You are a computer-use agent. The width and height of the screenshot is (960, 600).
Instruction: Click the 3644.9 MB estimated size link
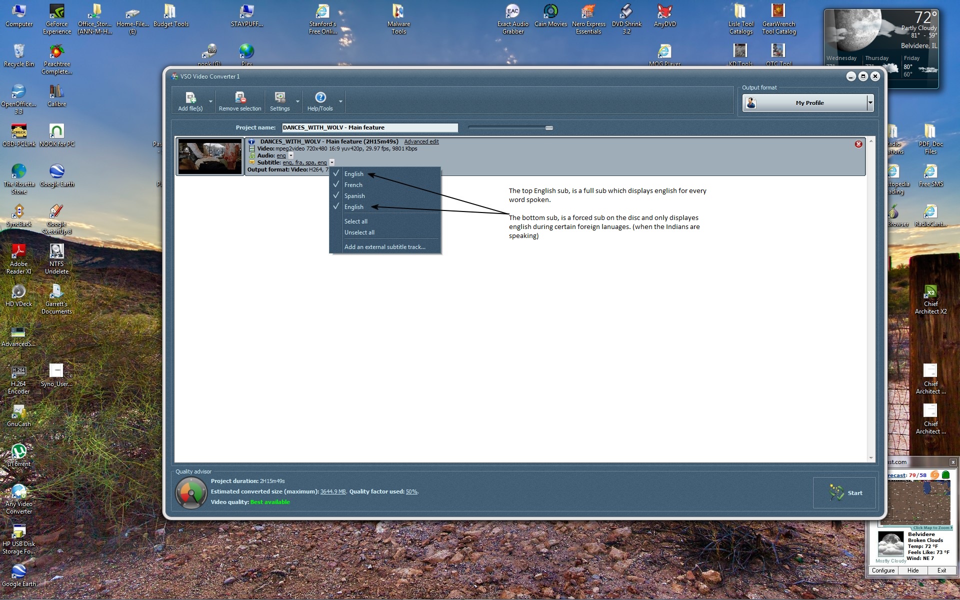click(333, 491)
